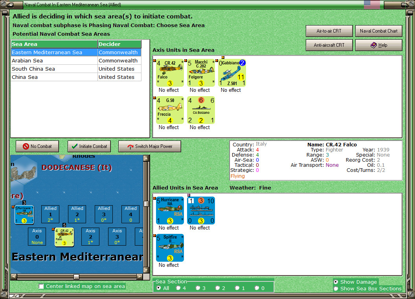The height and width of the screenshot is (299, 415).
Task: Click the map horizontal scrollbar right arrow
Action: pyautogui.click(x=140, y=277)
